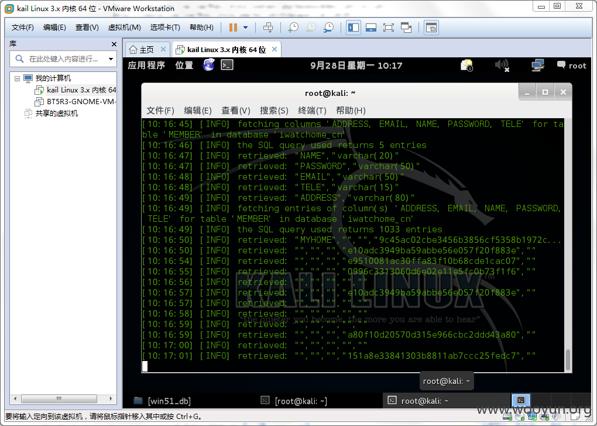
Task: Close the 主页 tab
Action: click(x=163, y=50)
